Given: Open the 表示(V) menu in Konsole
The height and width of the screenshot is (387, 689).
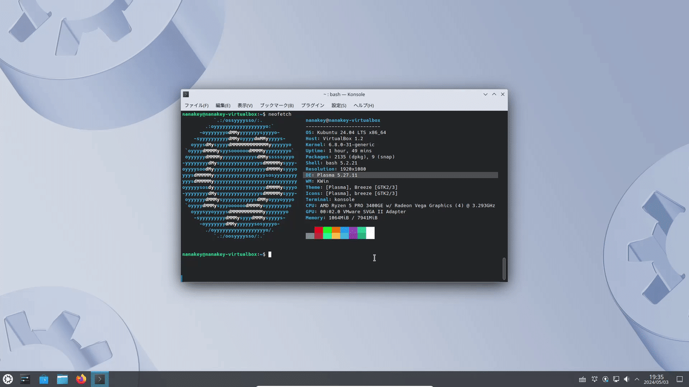Looking at the screenshot, I should (245, 105).
